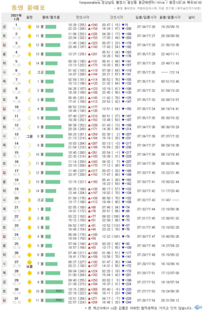This screenshot has width=203, height=312.
Task: Click the 만조시각 column header
Action: pos(83,17)
